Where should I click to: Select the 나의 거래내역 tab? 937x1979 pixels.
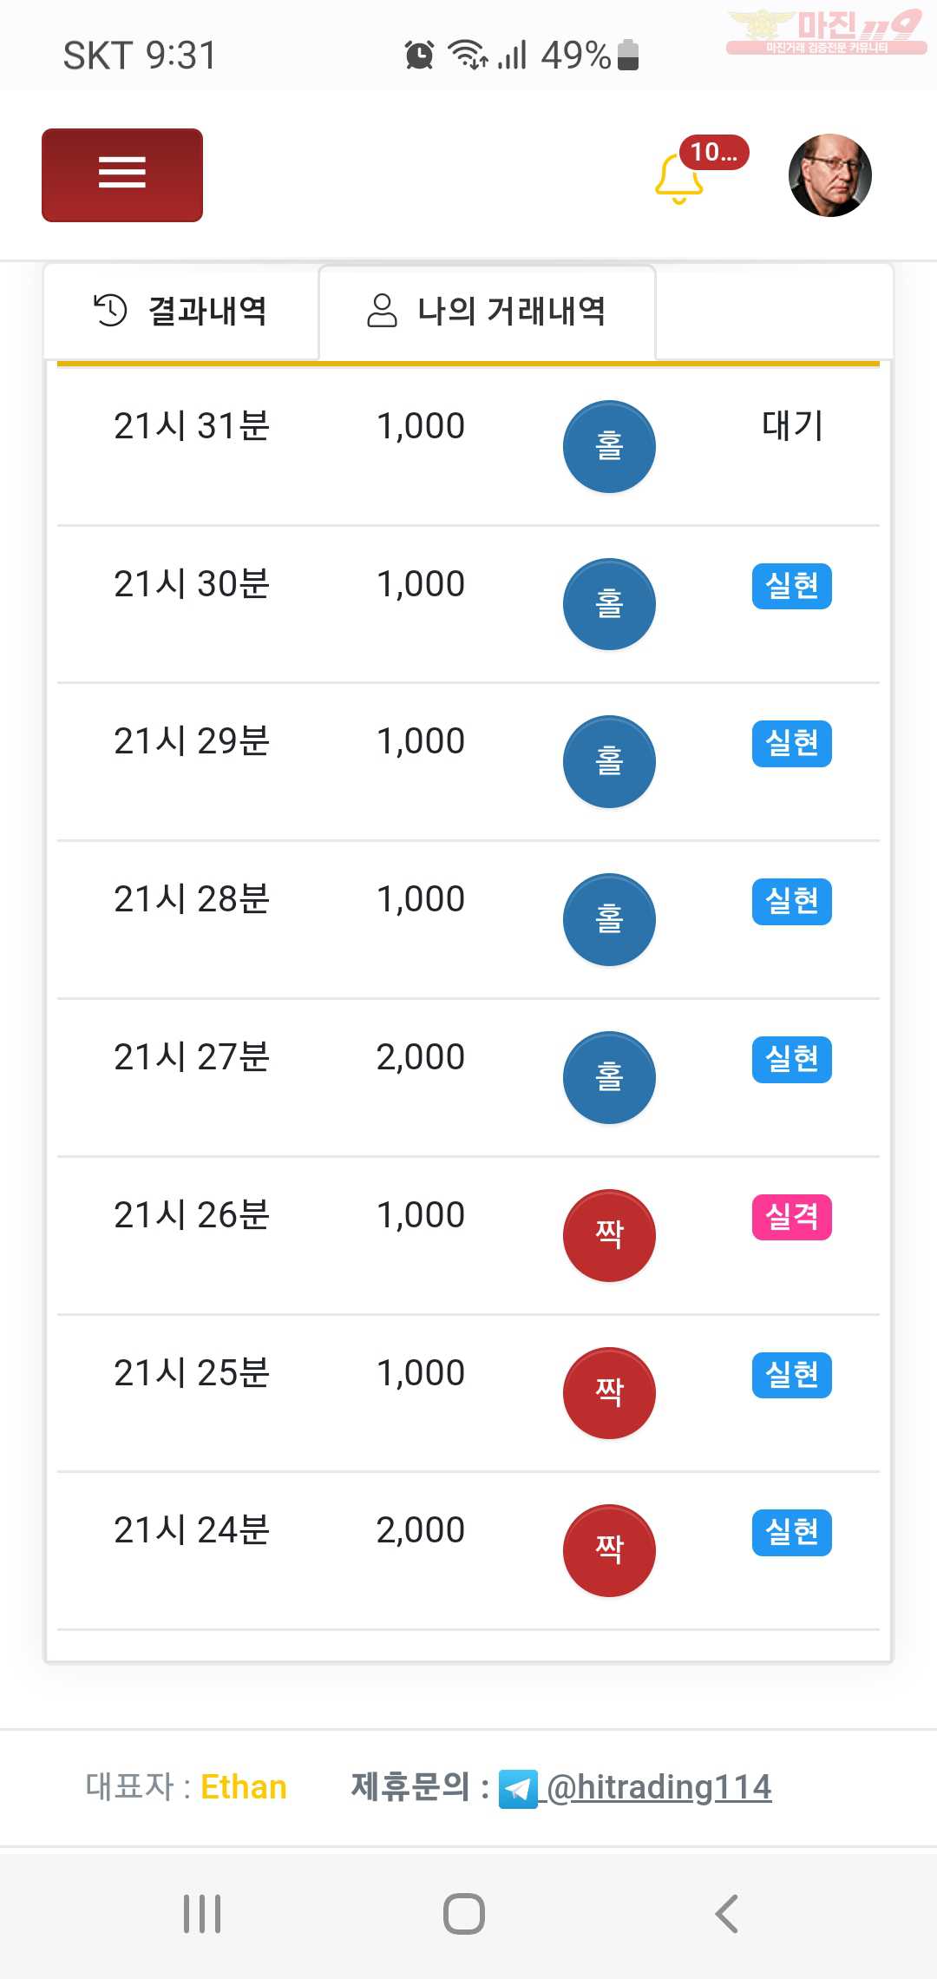tap(487, 311)
